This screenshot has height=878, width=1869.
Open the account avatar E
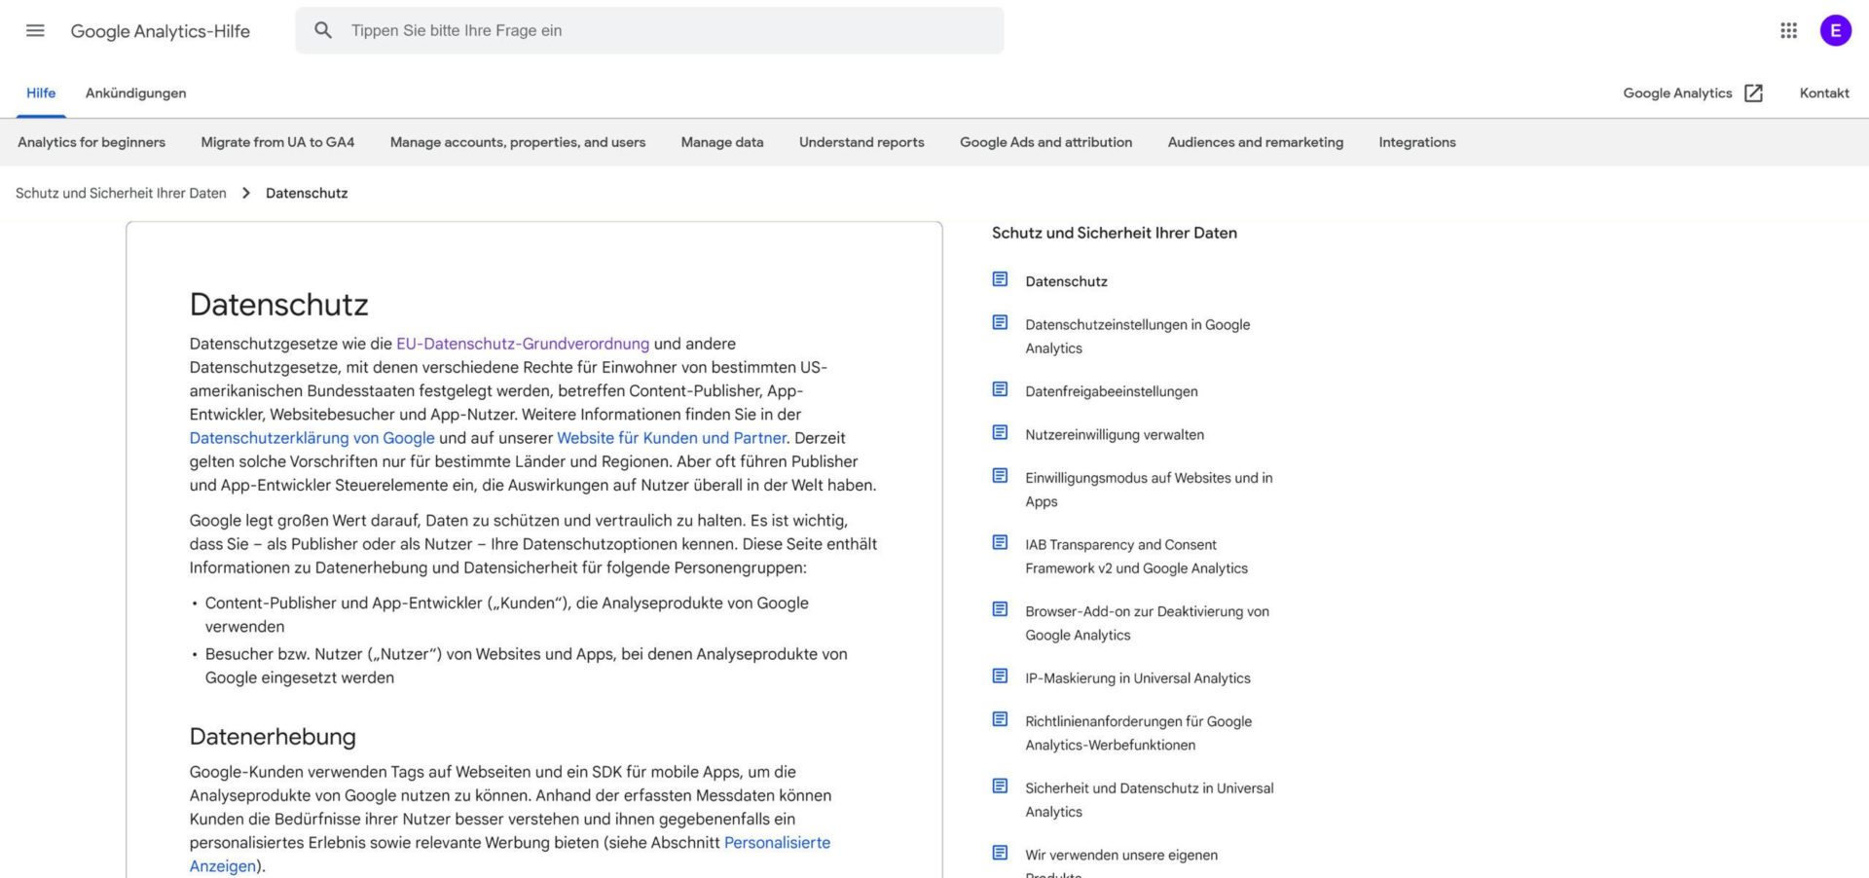[1835, 30]
